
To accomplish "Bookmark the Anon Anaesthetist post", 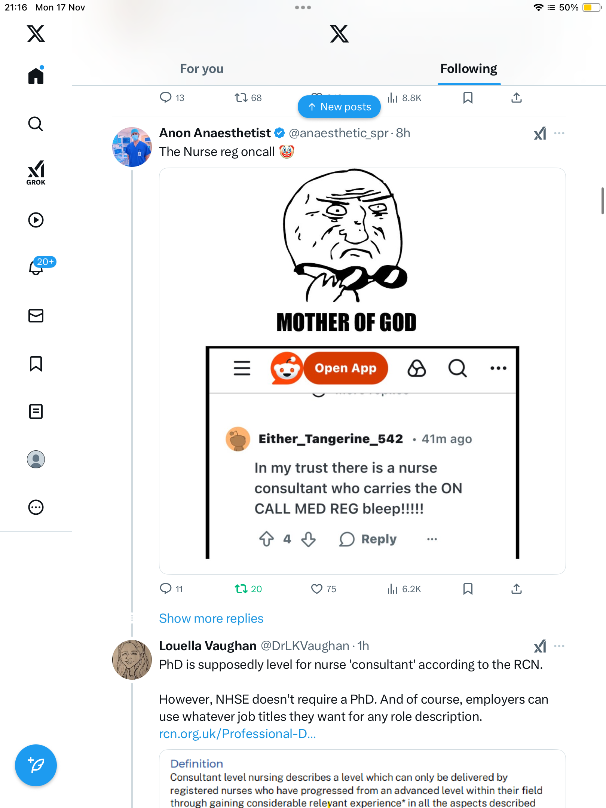I will pos(468,589).
